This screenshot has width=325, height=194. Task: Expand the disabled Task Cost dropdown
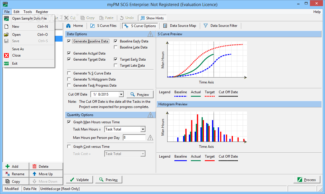pyautogui.click(x=143, y=154)
